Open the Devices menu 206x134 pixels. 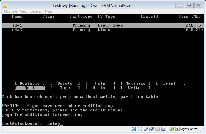[36, 11]
